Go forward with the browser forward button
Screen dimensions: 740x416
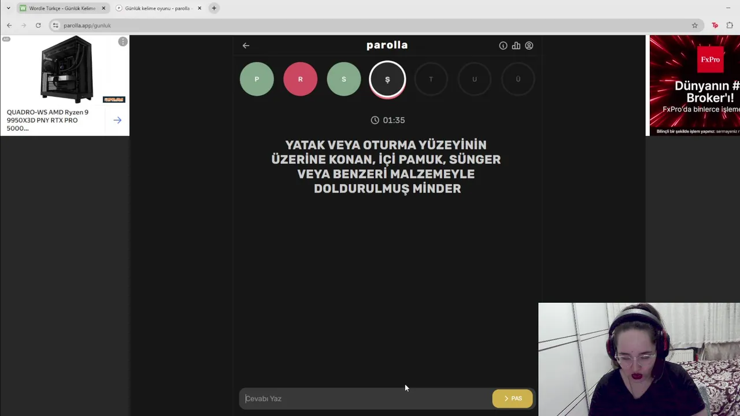pyautogui.click(x=24, y=25)
